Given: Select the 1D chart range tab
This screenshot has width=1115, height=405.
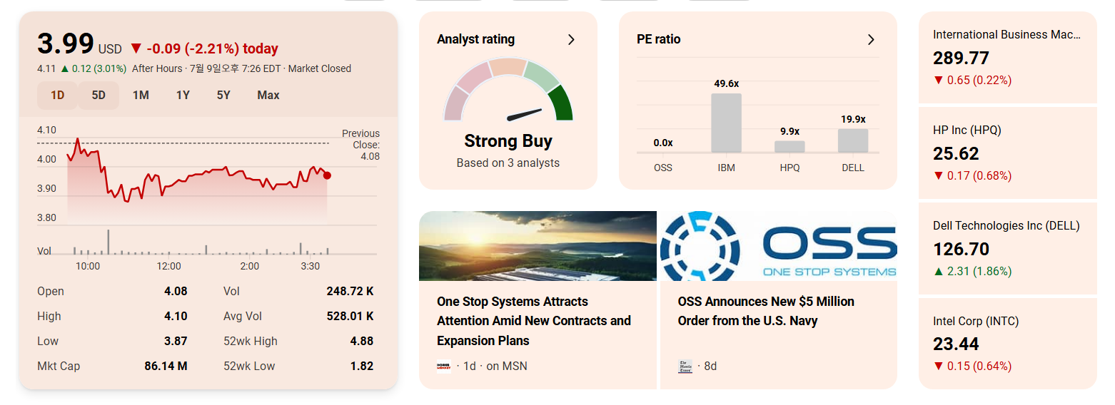Looking at the screenshot, I should coord(57,96).
